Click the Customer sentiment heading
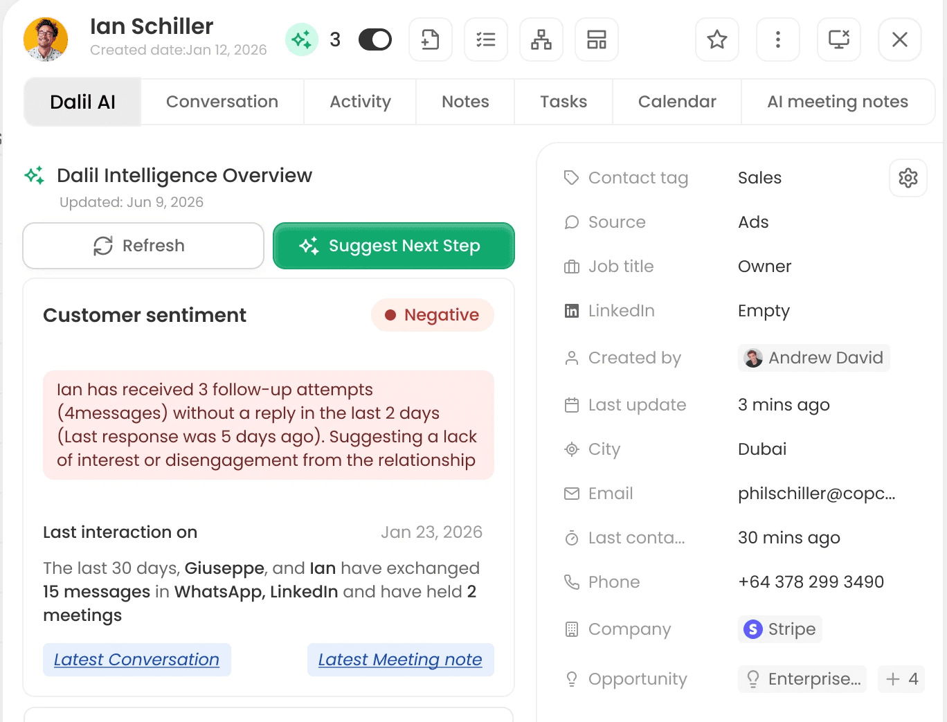 [x=145, y=315]
